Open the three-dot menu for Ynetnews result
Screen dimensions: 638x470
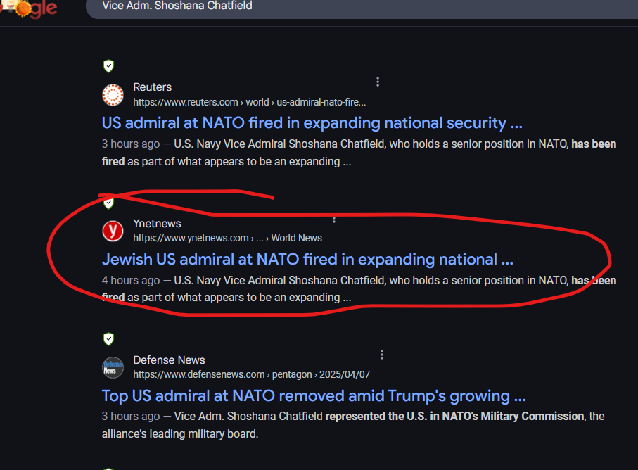click(x=334, y=220)
